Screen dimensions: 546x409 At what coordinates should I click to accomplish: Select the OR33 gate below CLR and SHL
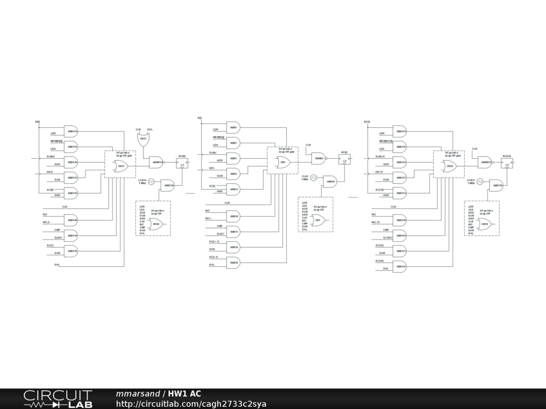pos(143,140)
